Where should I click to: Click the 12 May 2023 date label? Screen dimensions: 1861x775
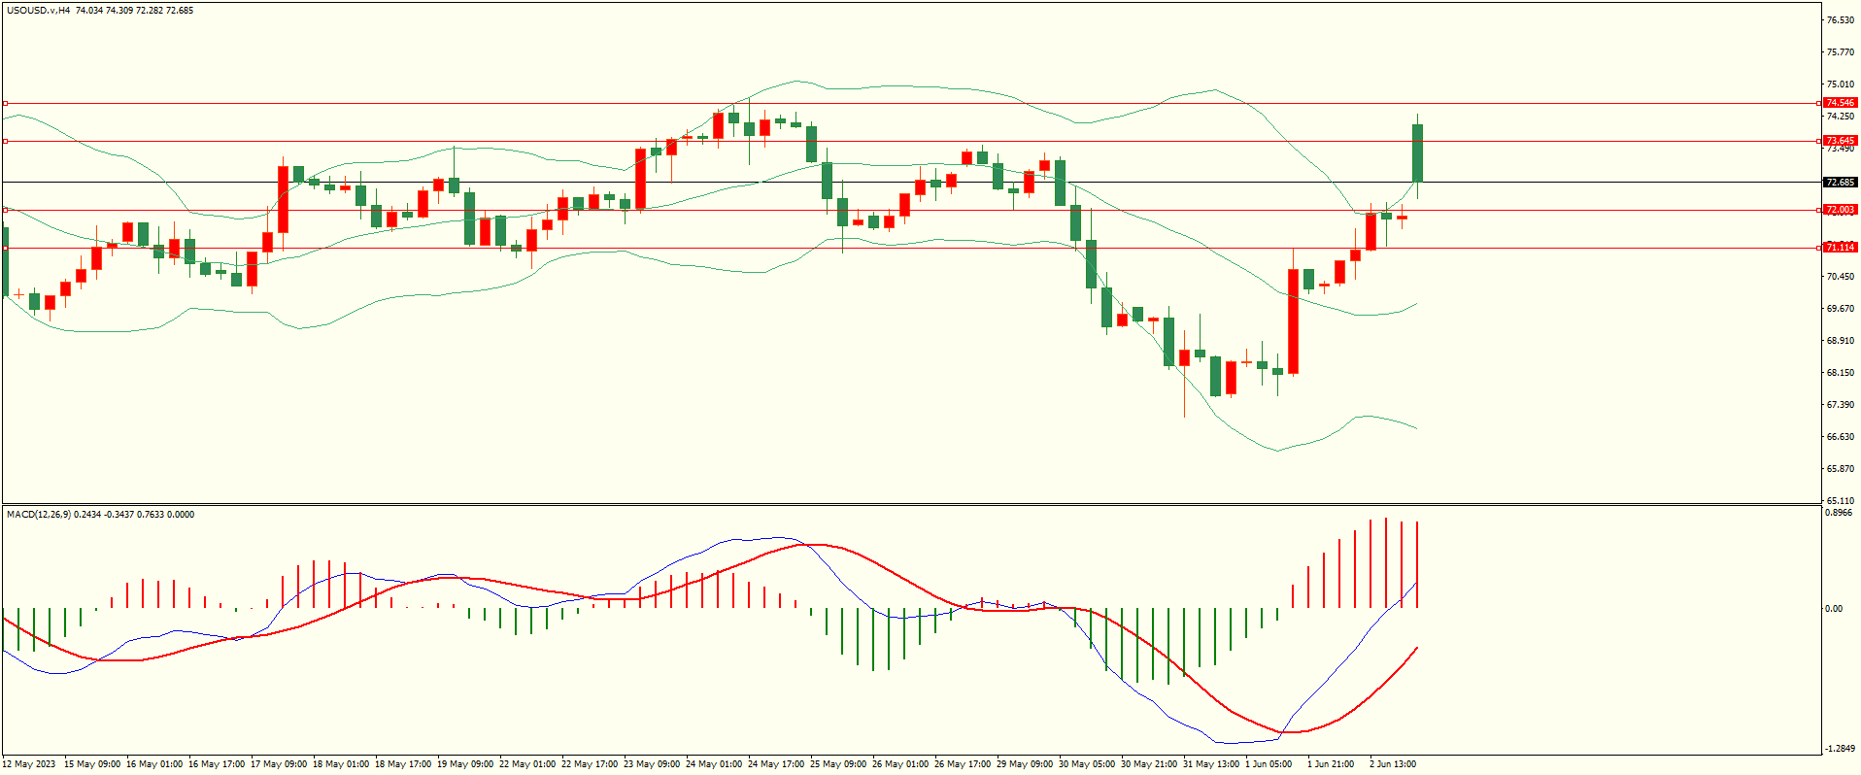pyautogui.click(x=30, y=764)
